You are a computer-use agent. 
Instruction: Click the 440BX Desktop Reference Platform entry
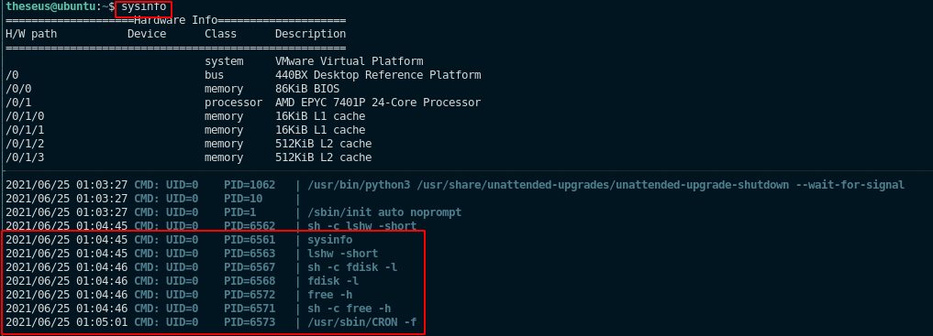point(378,75)
